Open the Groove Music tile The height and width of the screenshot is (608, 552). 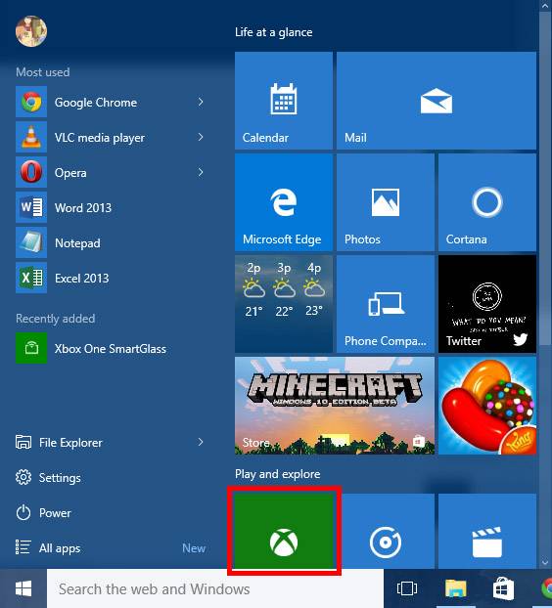tap(386, 531)
